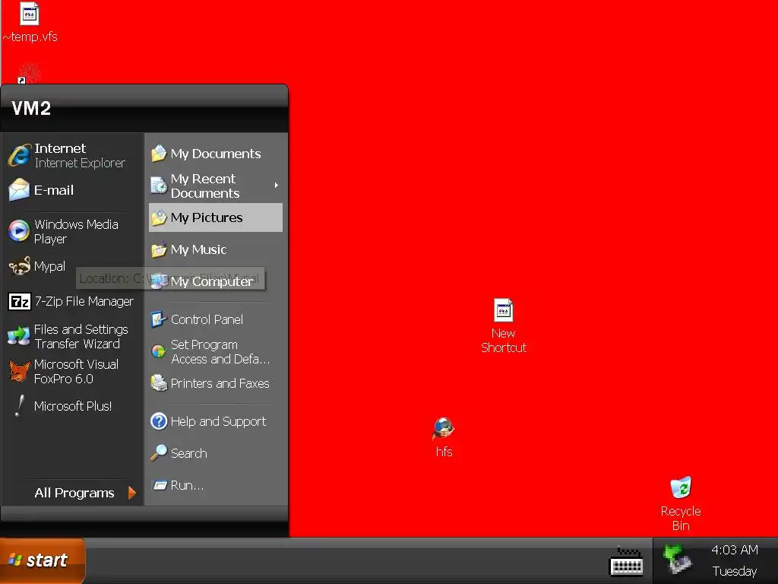Click the Search magnifier icon
The height and width of the screenshot is (584, 778).
coord(159,453)
